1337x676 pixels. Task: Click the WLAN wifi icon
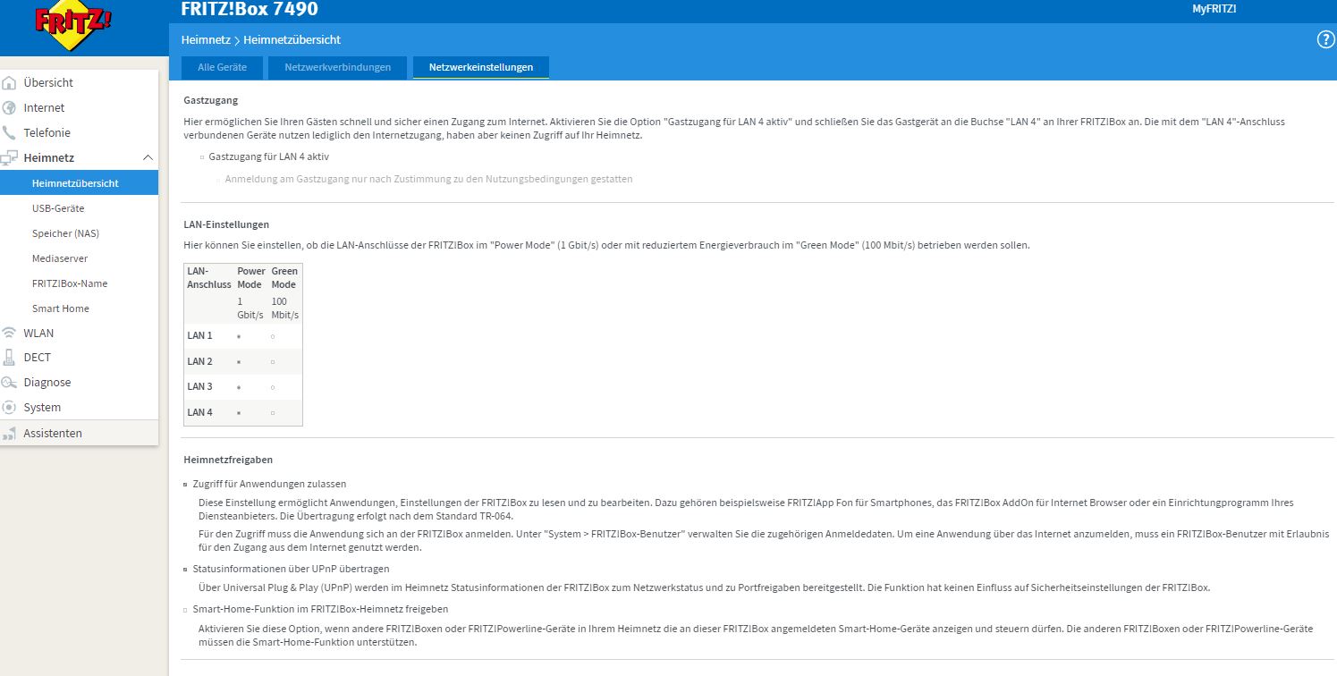pos(10,333)
